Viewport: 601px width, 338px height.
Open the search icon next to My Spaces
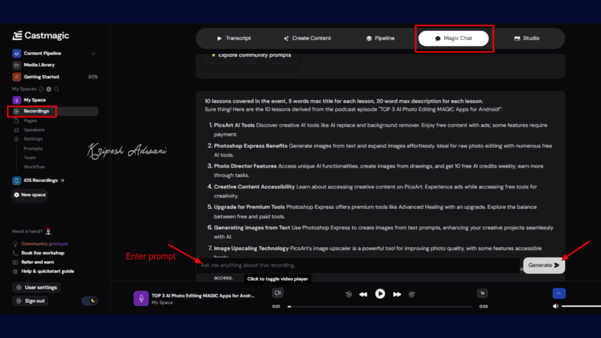56,89
